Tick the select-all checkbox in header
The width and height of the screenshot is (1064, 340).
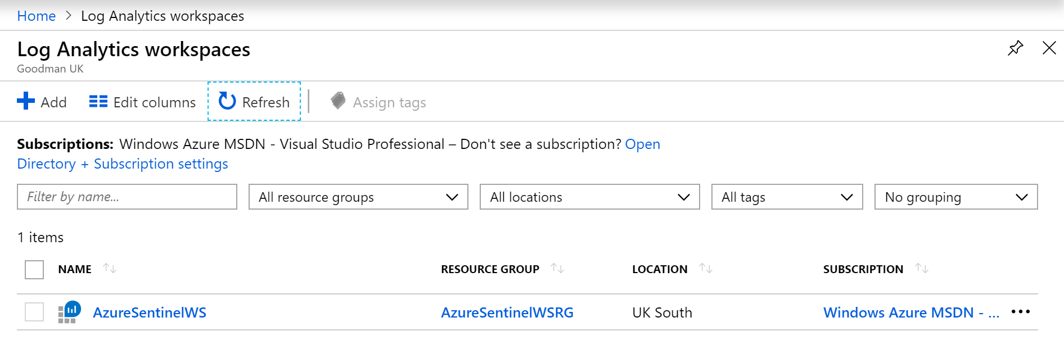point(34,270)
